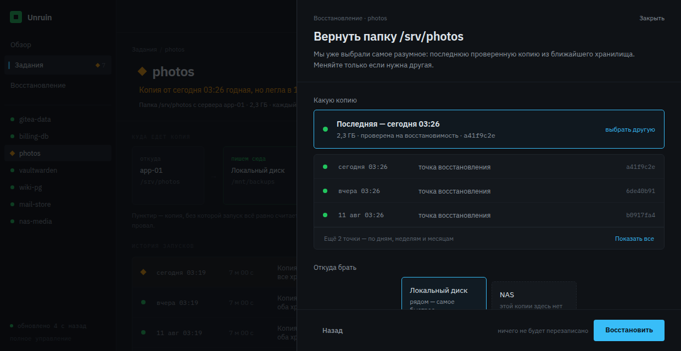Click the Назад button
Viewport: 681px width, 351px height.
(x=332, y=331)
